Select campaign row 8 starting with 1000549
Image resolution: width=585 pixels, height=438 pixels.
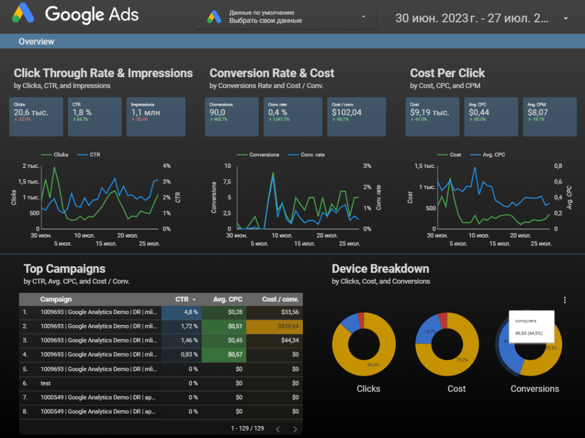pyautogui.click(x=98, y=412)
